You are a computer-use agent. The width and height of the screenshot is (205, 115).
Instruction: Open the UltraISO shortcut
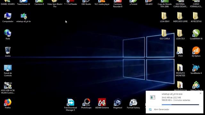tap(149, 3)
